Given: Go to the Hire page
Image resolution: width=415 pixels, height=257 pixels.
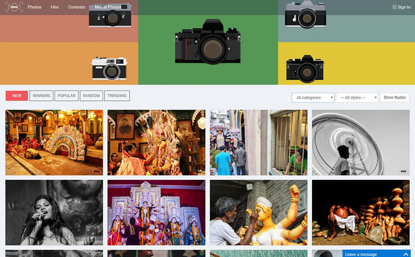Looking at the screenshot, I should coord(55,7).
